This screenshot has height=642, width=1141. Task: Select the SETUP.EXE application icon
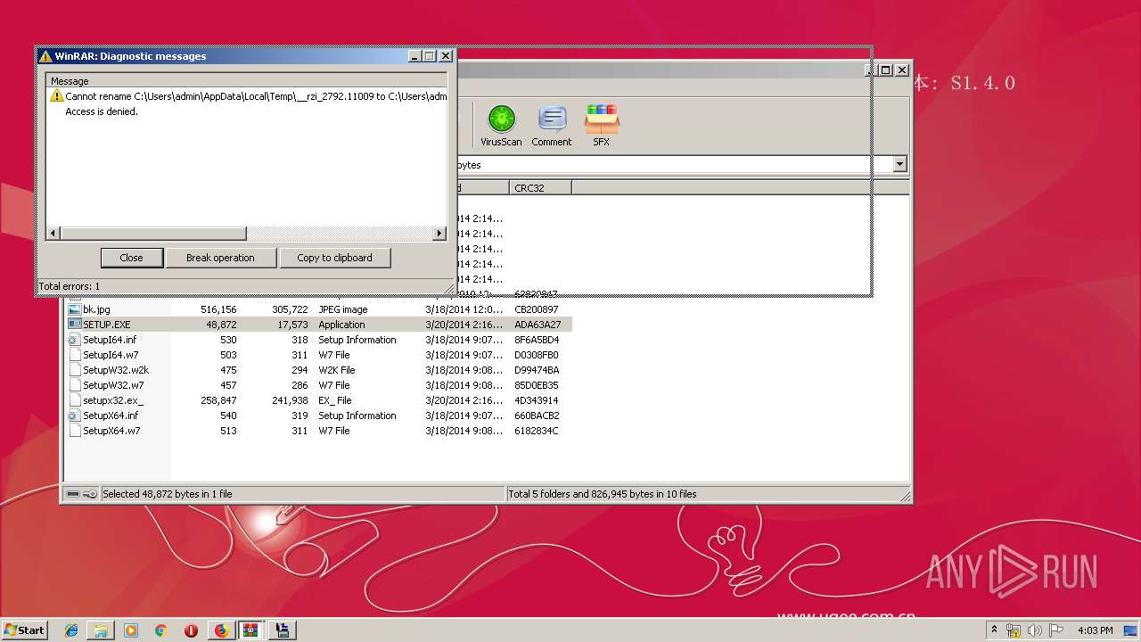point(75,325)
